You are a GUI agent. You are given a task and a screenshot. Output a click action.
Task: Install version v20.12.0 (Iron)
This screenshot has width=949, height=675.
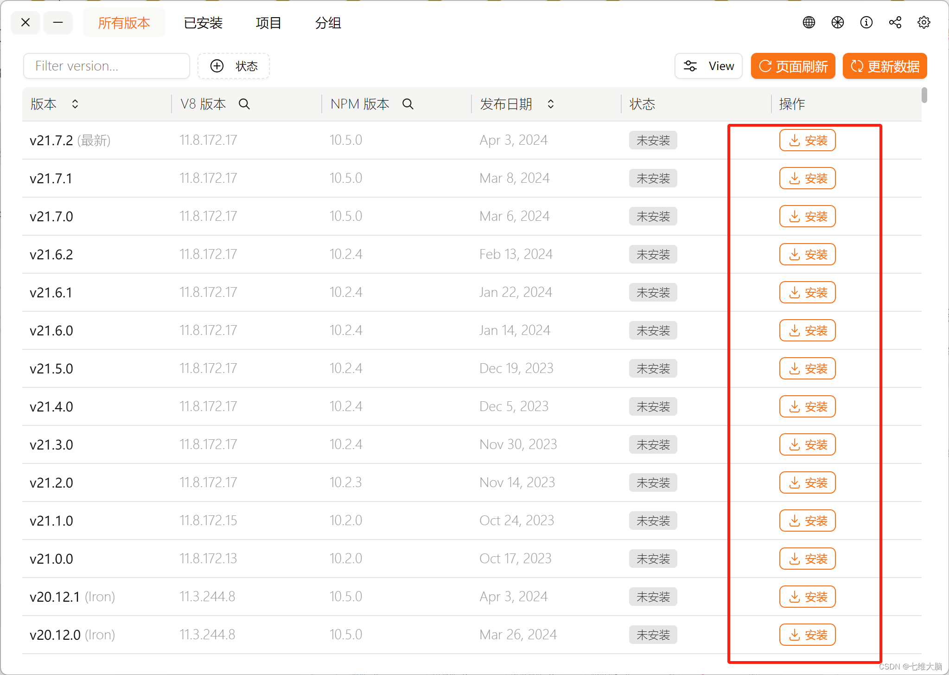(808, 635)
